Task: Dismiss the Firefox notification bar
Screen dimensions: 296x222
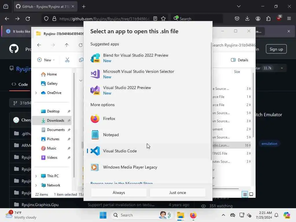Action: click(289, 31)
